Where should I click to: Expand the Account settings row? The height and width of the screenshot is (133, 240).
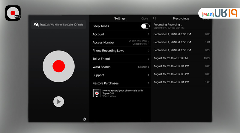[120, 34]
